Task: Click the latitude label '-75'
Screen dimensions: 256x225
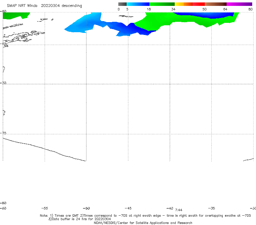Action: [3, 133]
